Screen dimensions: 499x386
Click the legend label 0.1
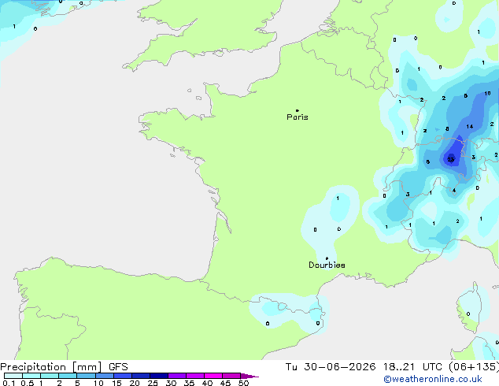tap(8, 383)
